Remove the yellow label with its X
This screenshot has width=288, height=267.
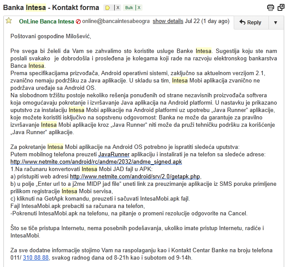(x=118, y=8)
